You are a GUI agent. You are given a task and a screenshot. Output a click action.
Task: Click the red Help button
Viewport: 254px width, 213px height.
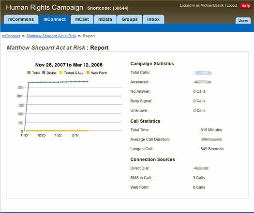[x=246, y=6]
